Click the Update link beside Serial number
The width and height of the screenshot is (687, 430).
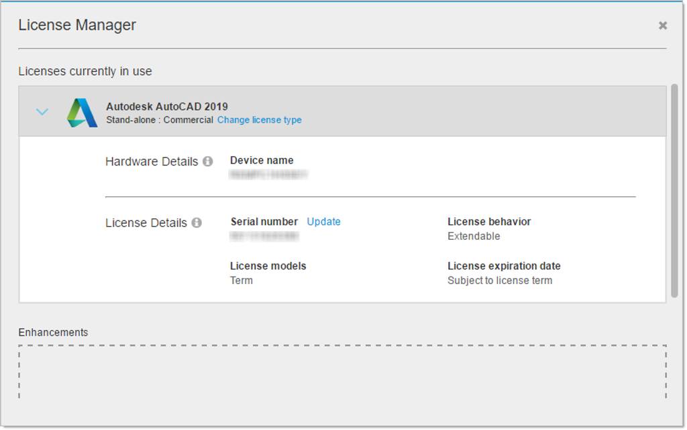click(x=323, y=222)
